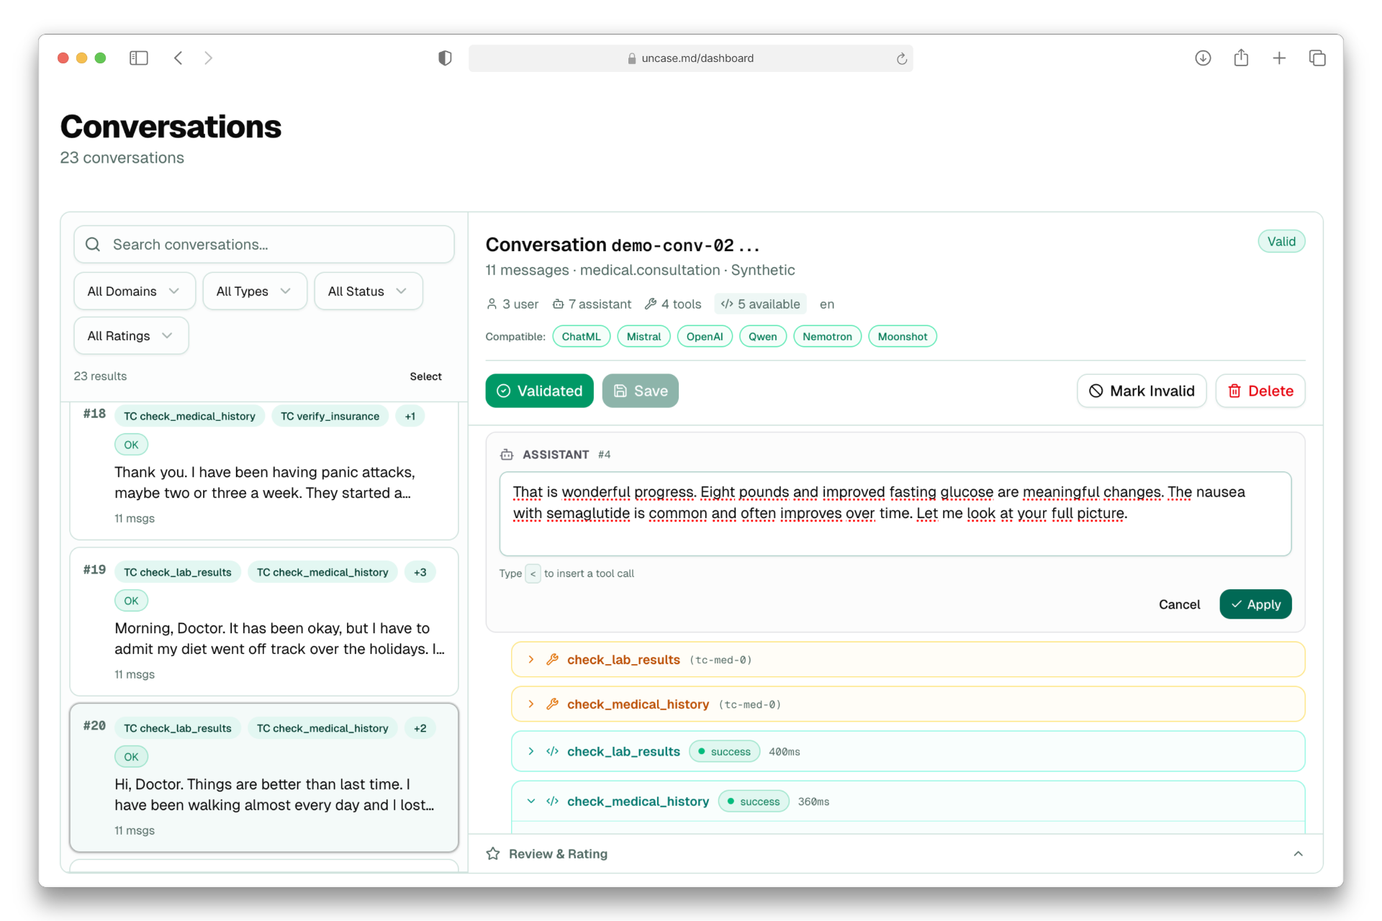The width and height of the screenshot is (1382, 921).
Task: Select the Moonshot compatible format tag
Action: tap(902, 337)
